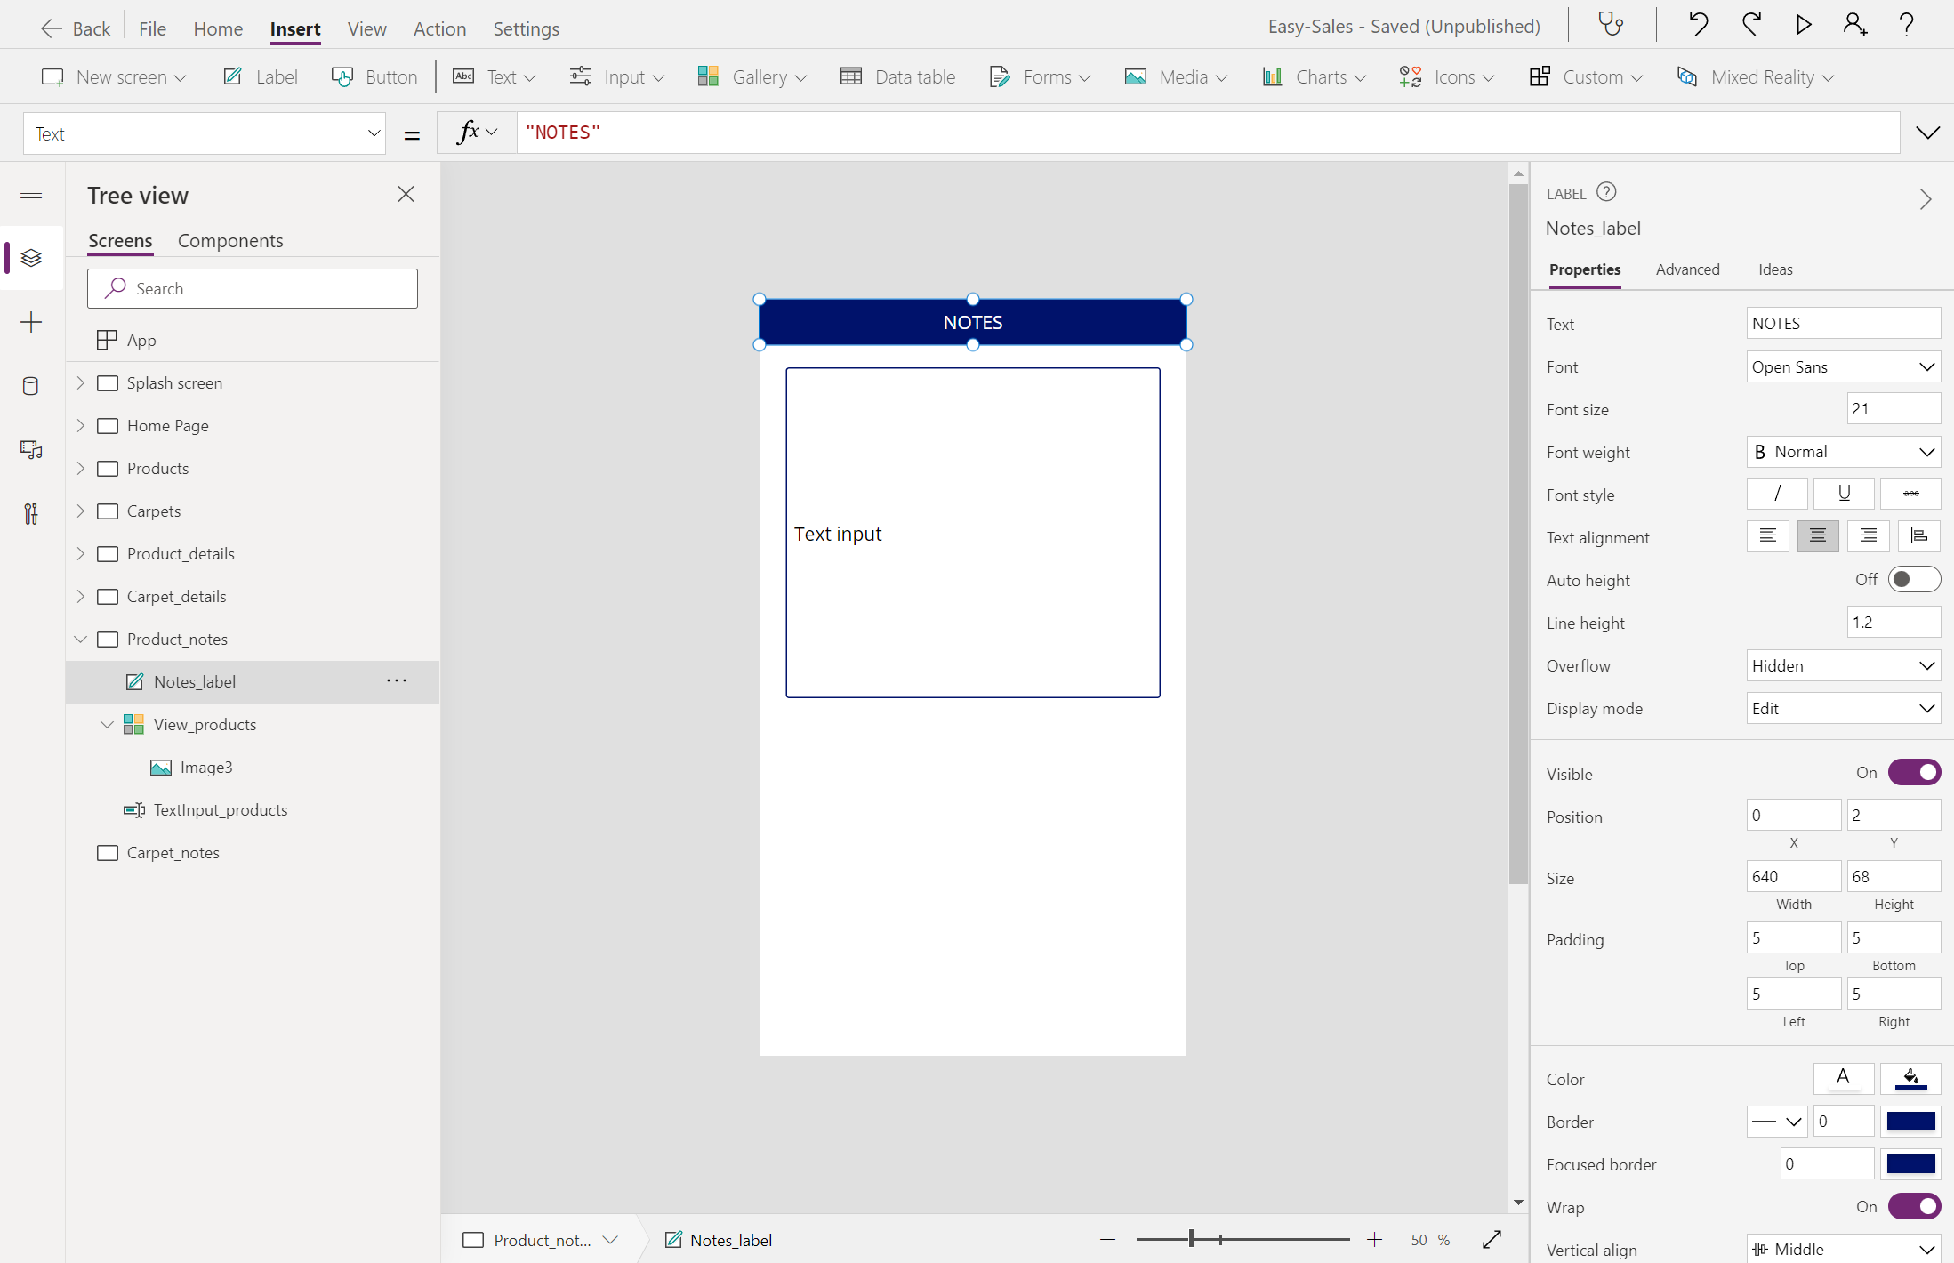
Task: Apply the italic font style
Action: [1776, 494]
